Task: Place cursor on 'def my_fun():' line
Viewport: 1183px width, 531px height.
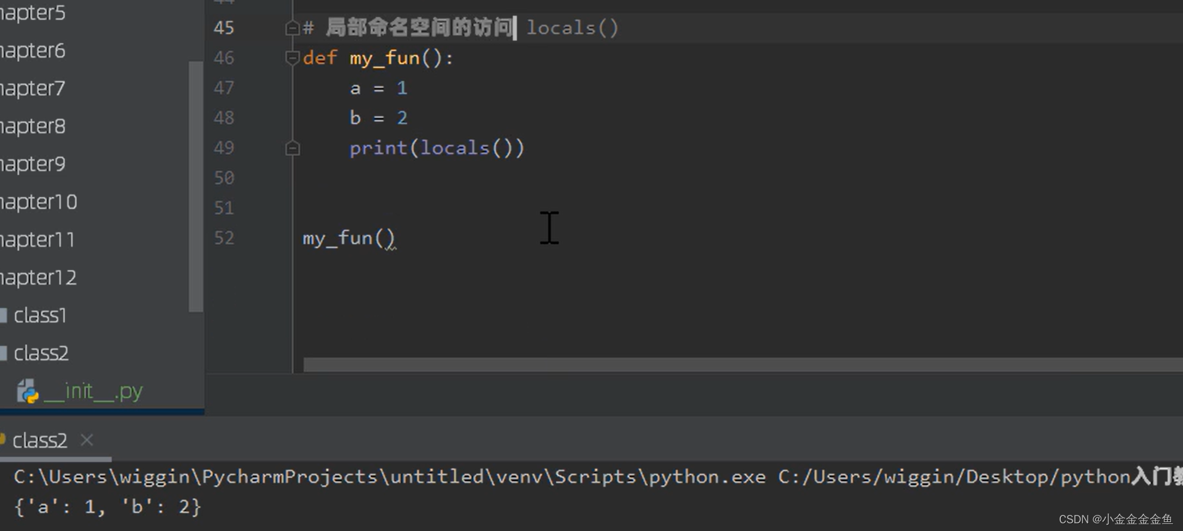Action: click(378, 58)
